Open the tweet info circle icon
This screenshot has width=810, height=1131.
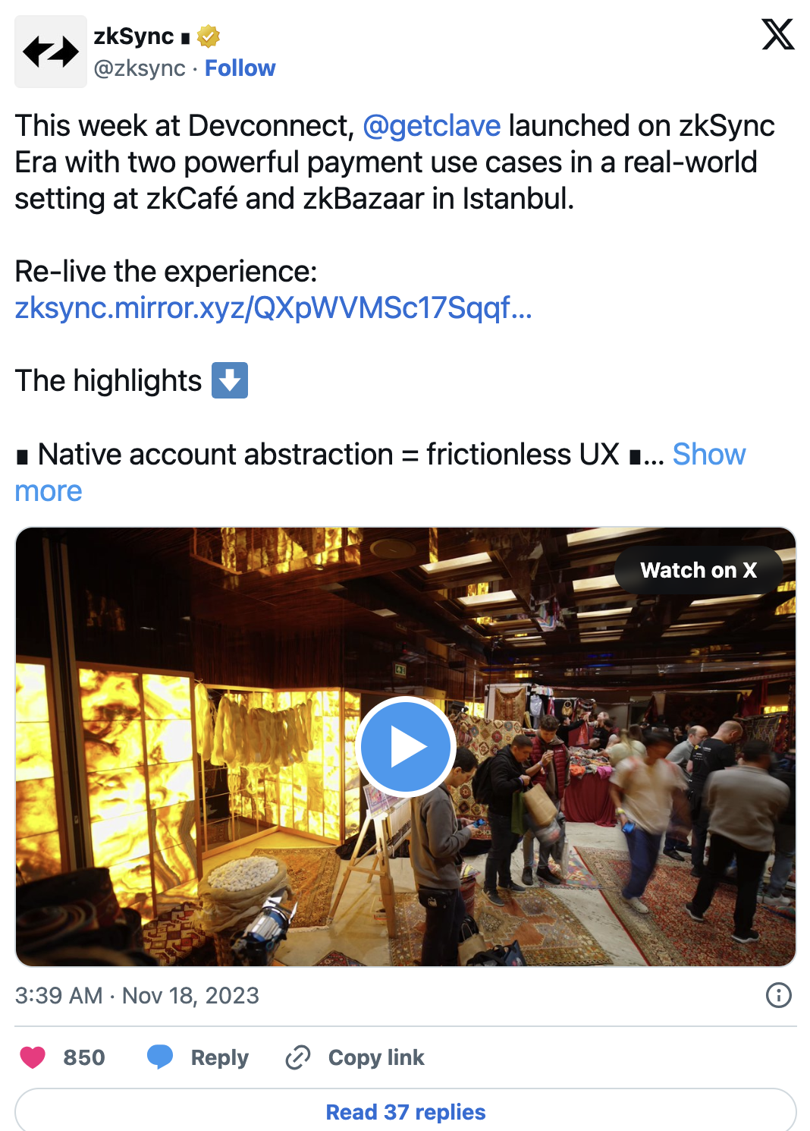point(779,994)
